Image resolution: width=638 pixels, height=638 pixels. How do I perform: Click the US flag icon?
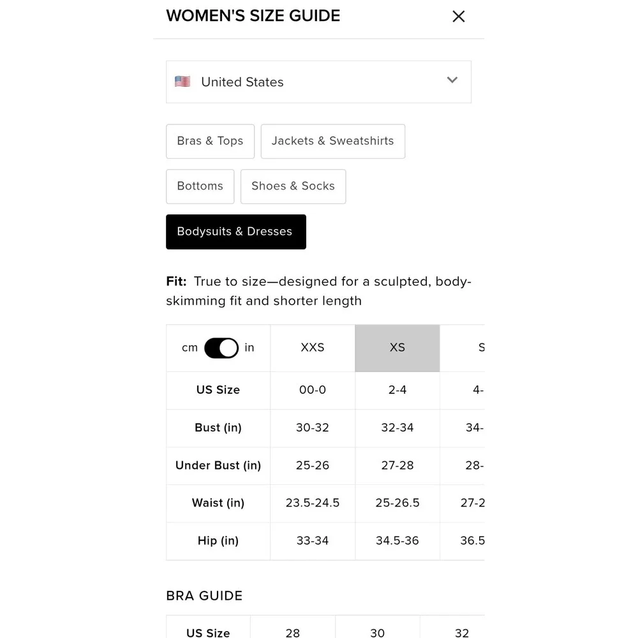click(x=182, y=82)
